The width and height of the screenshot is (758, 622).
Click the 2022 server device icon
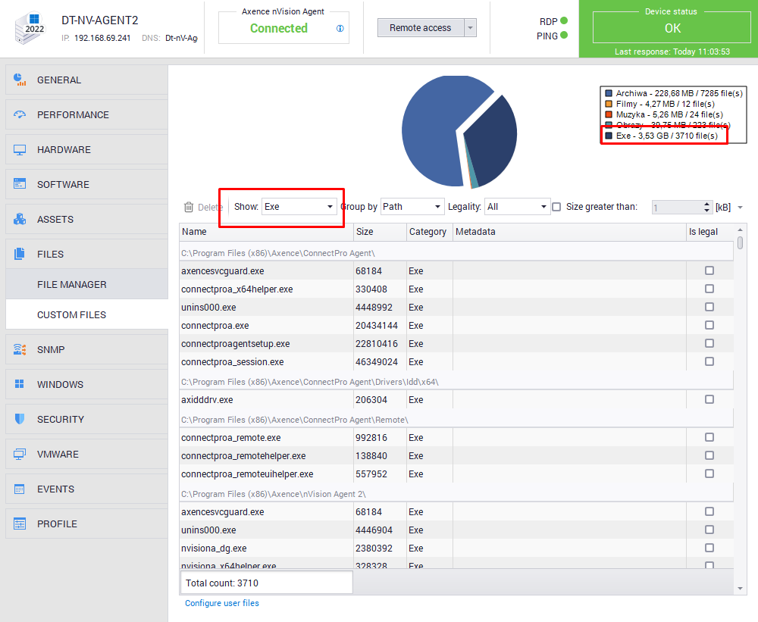tap(29, 28)
